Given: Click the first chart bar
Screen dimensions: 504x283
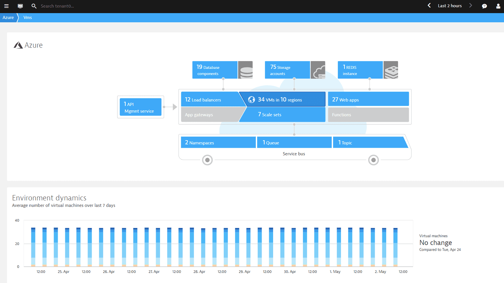Looking at the screenshot, I should [x=33, y=247].
